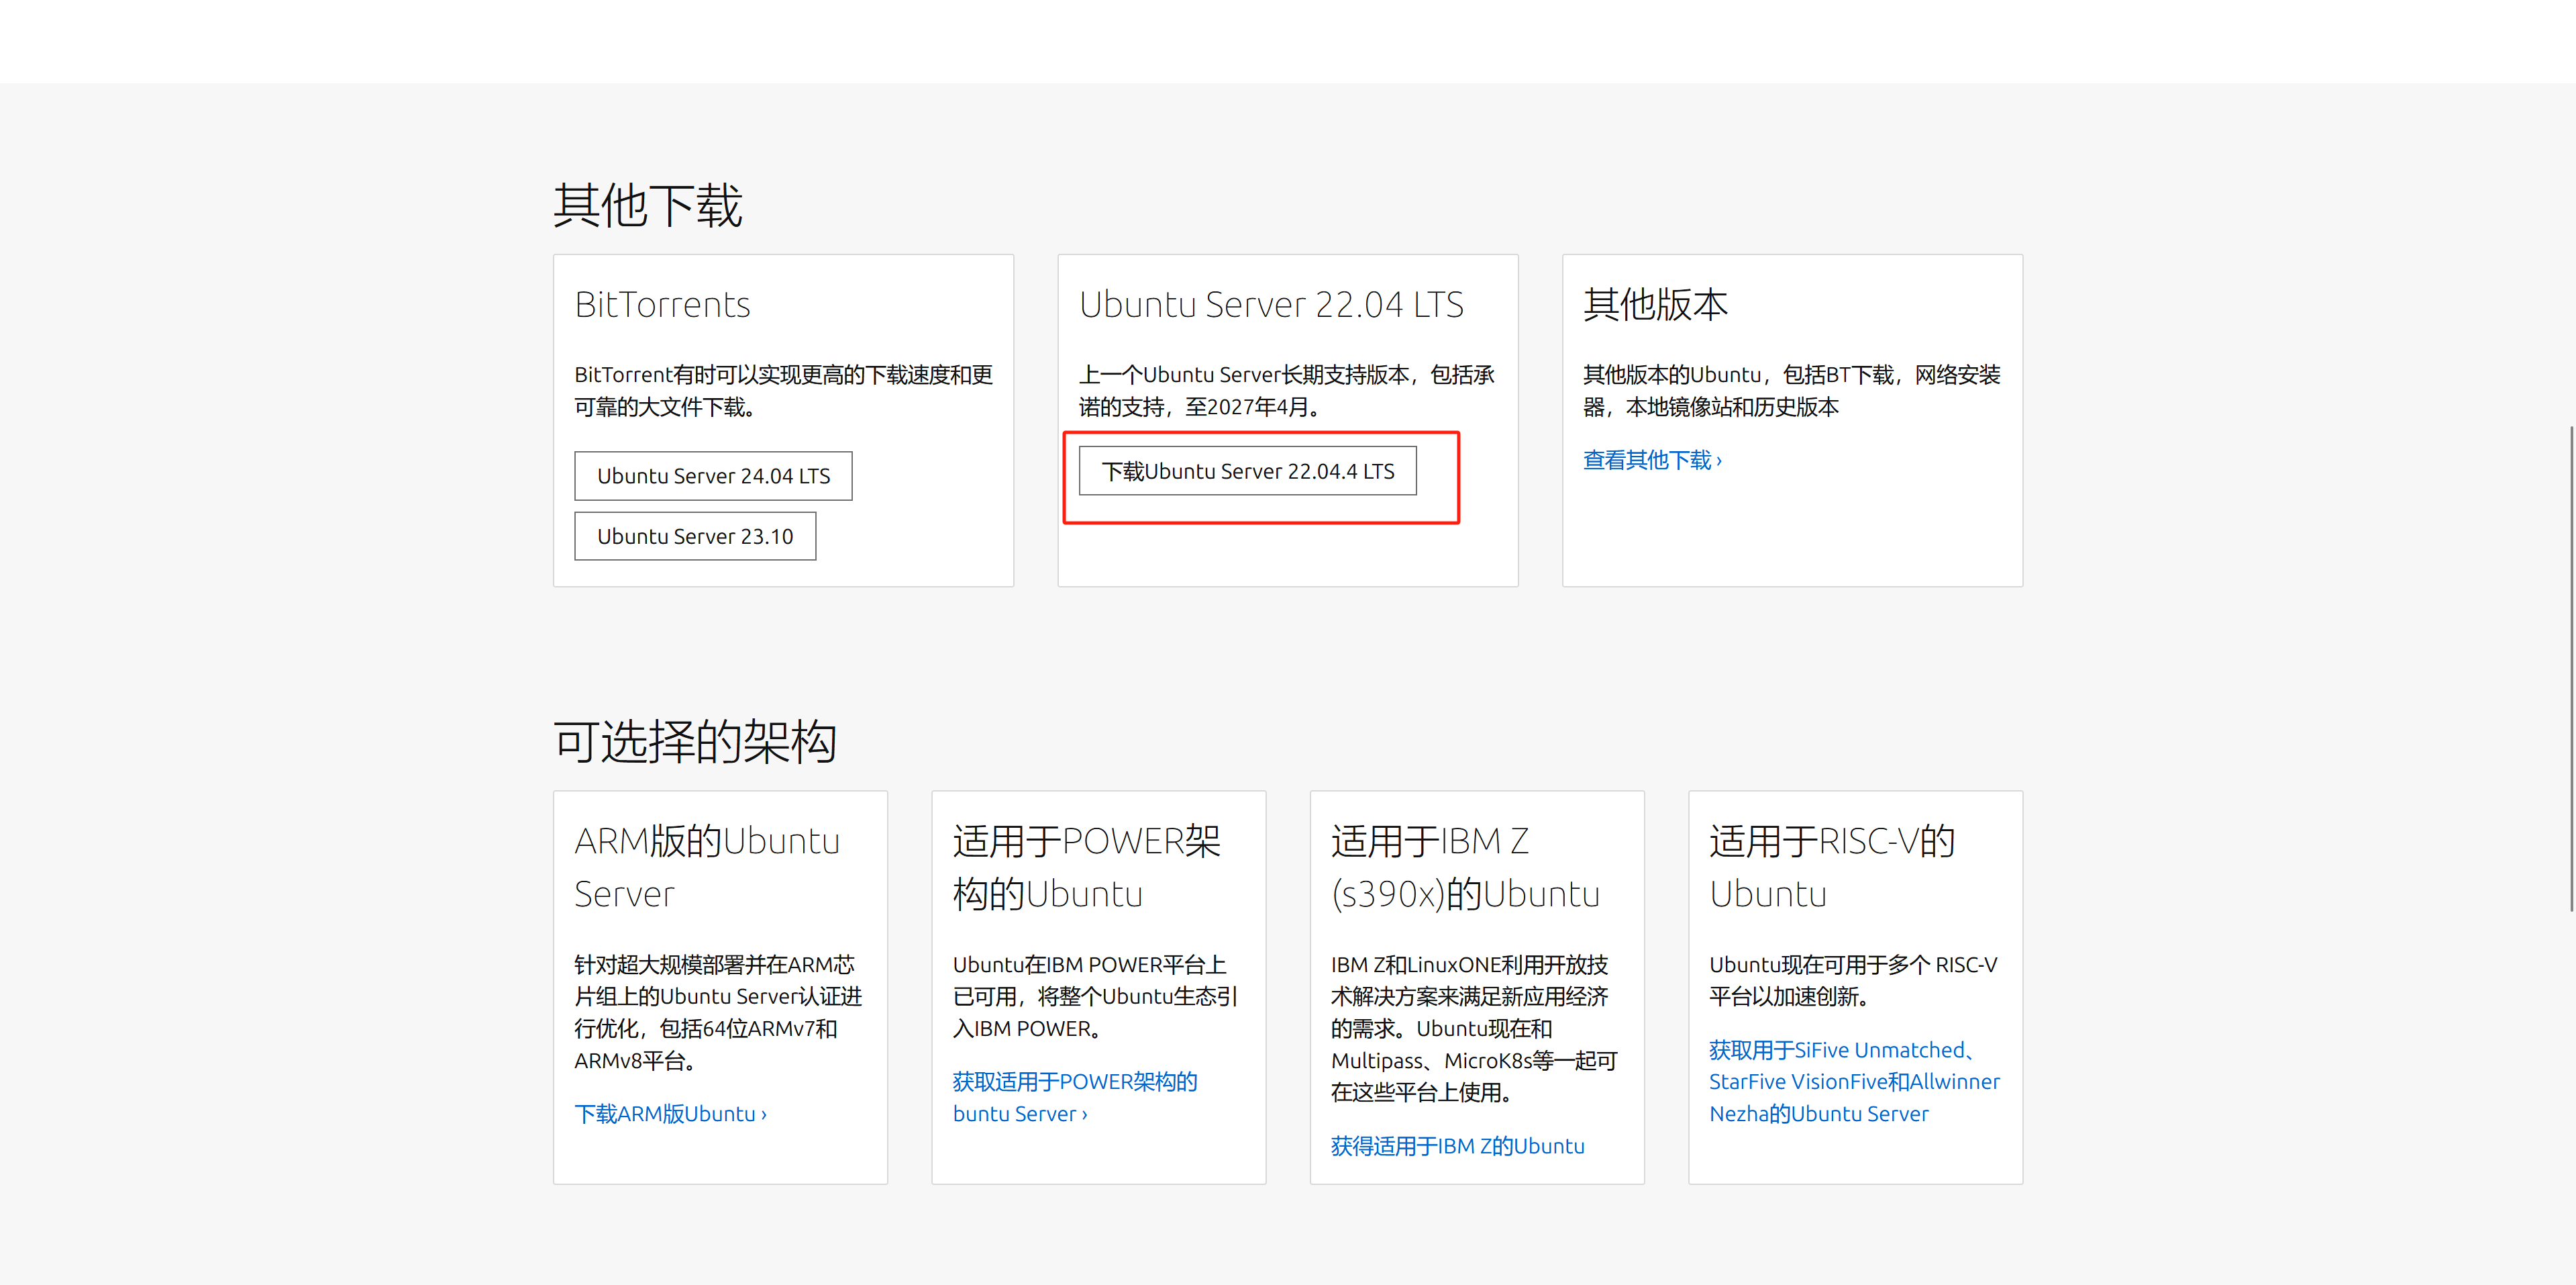Click the ARM版的Ubuntu Server card title
This screenshot has height=1285, width=2576.
[x=707, y=867]
